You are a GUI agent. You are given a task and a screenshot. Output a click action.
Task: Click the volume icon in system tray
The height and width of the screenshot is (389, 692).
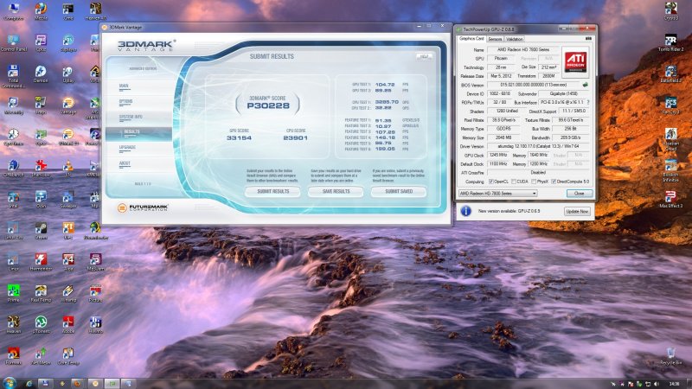point(657,384)
